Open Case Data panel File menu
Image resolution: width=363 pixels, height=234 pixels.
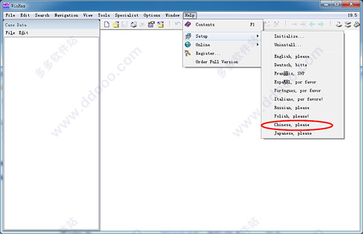tap(10, 33)
